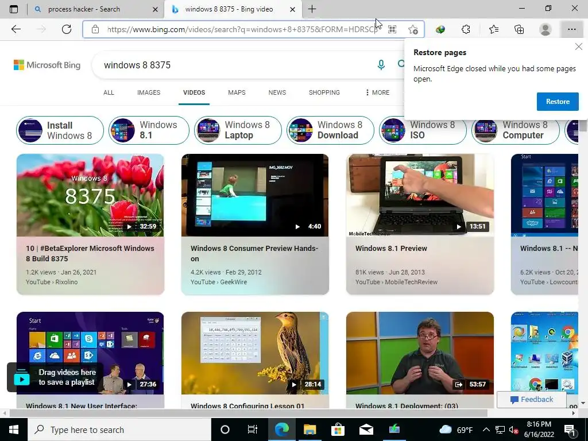Open the user profile avatar

[546, 29]
